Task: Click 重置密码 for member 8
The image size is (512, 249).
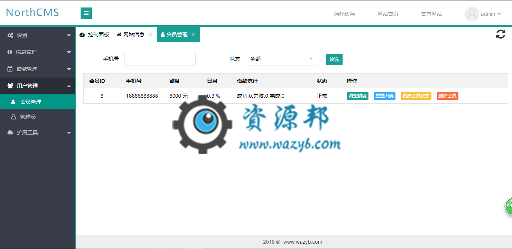Action: coord(385,96)
